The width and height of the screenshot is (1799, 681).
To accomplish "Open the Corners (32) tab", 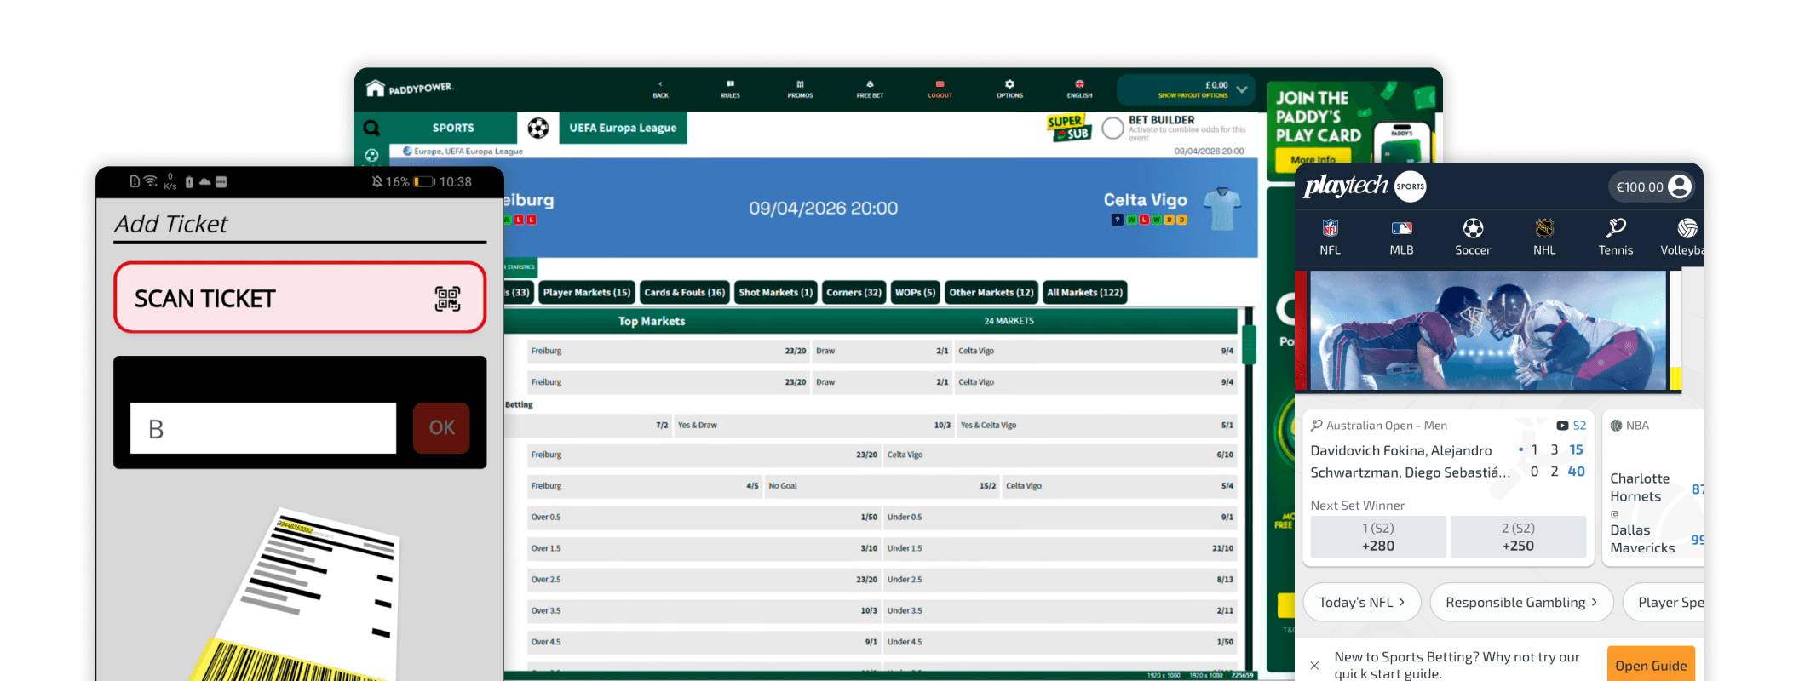I will pos(854,293).
